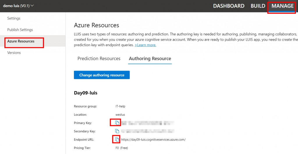Click the endpoint URL day09-luis.cognitiveservices.azure.com text

pyautogui.click(x=153, y=139)
